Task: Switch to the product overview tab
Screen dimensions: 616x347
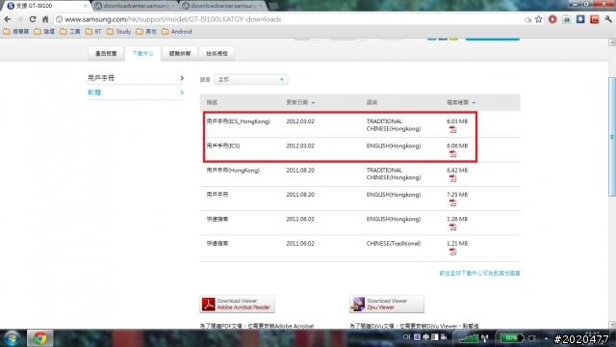Action: [x=106, y=54]
